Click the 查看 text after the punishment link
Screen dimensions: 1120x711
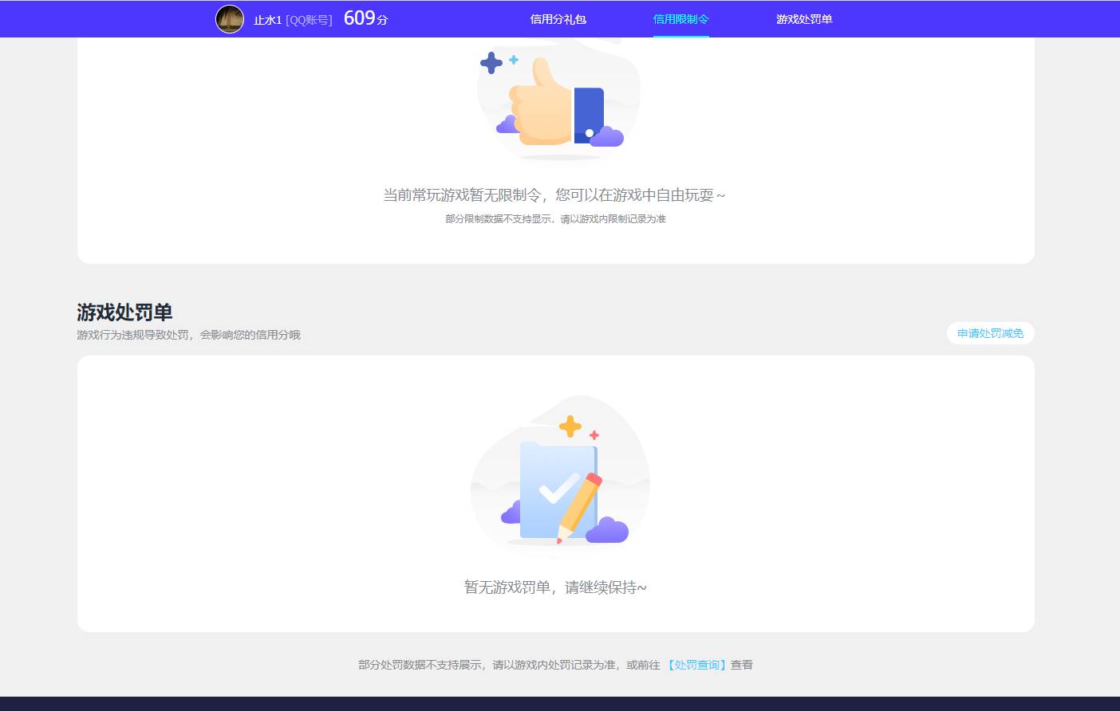[x=741, y=664]
